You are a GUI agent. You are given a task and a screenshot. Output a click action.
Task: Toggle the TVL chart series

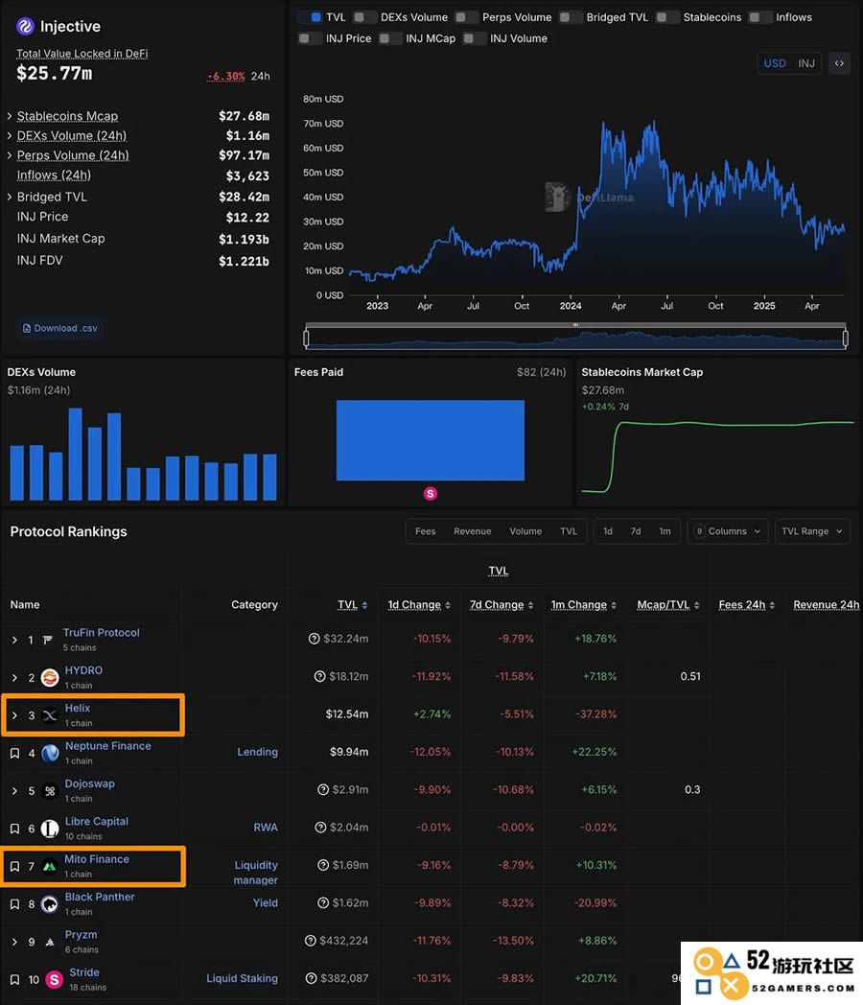(311, 17)
